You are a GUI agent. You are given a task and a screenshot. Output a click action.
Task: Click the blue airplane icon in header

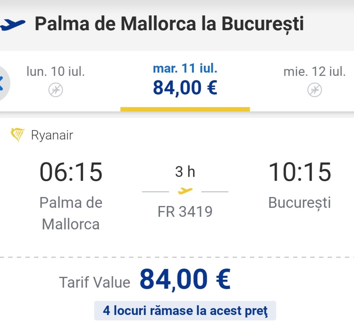13,24
